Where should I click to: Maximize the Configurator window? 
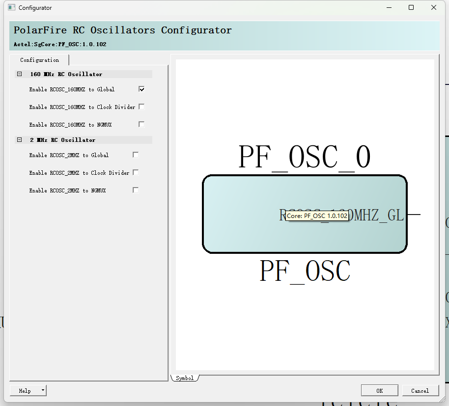[x=411, y=7]
